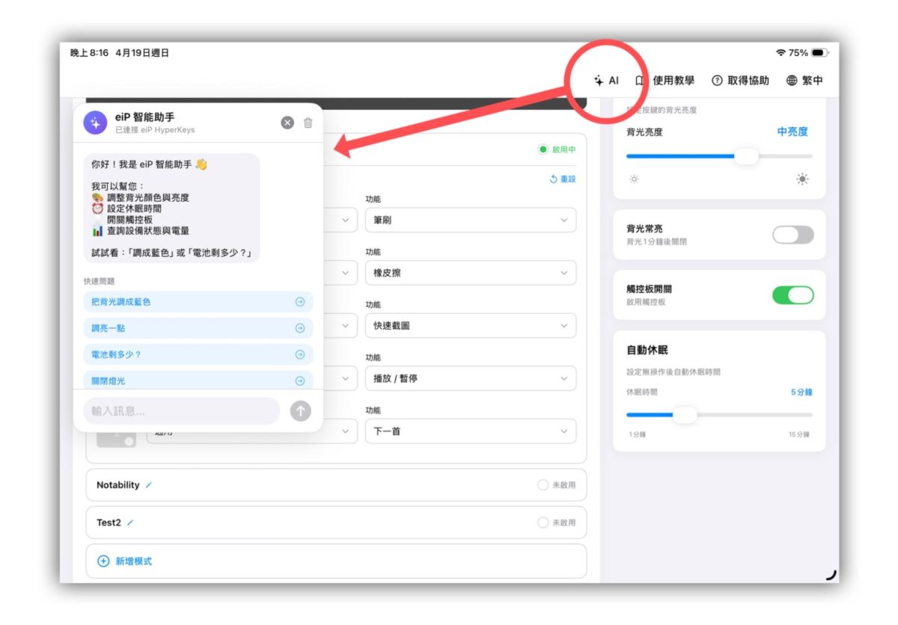Close the eiP 智能助手 chat panel
This screenshot has width=898, height=625.
287,123
